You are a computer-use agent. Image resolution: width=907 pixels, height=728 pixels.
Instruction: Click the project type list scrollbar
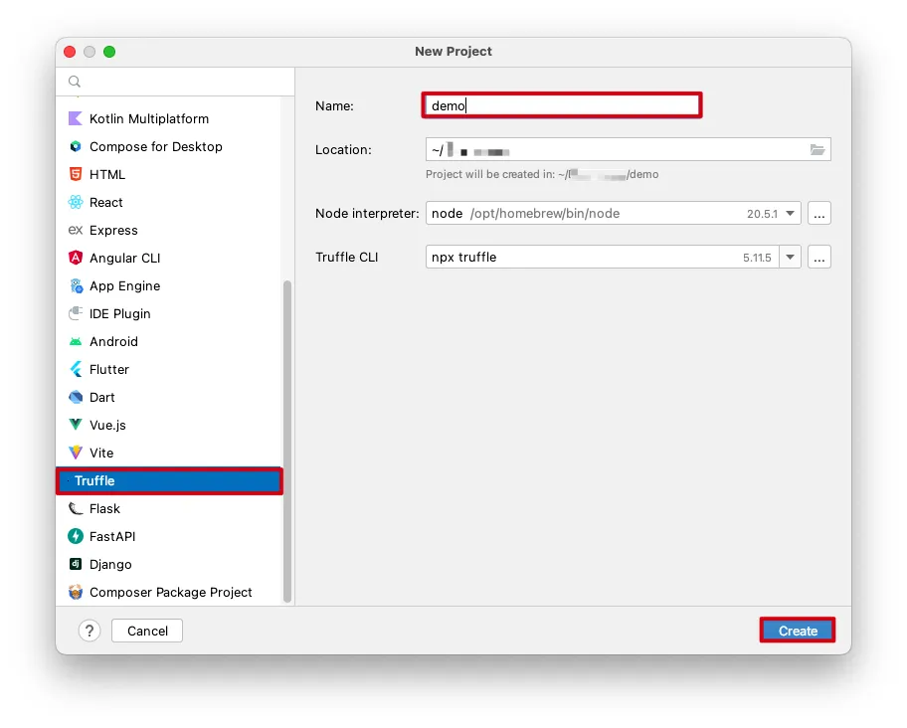[x=288, y=438]
